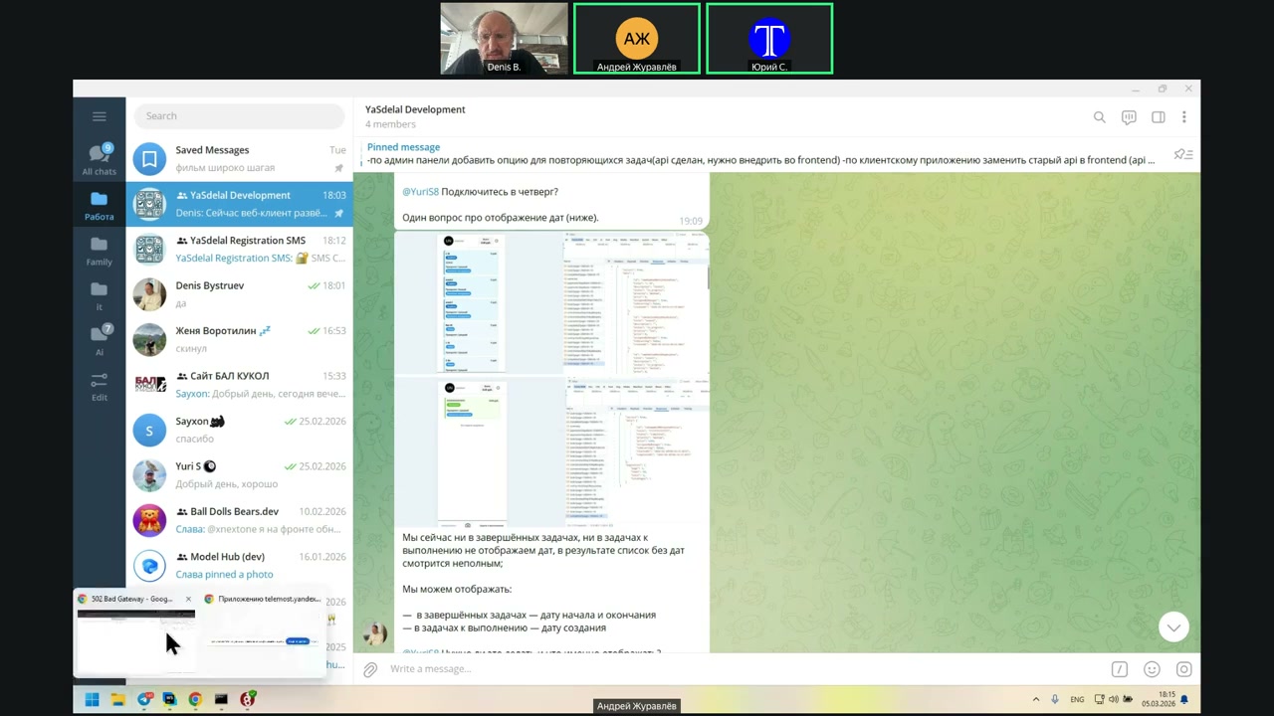Toggle the right info side panel
Image resolution: width=1274 pixels, height=716 pixels.
[x=1158, y=117]
